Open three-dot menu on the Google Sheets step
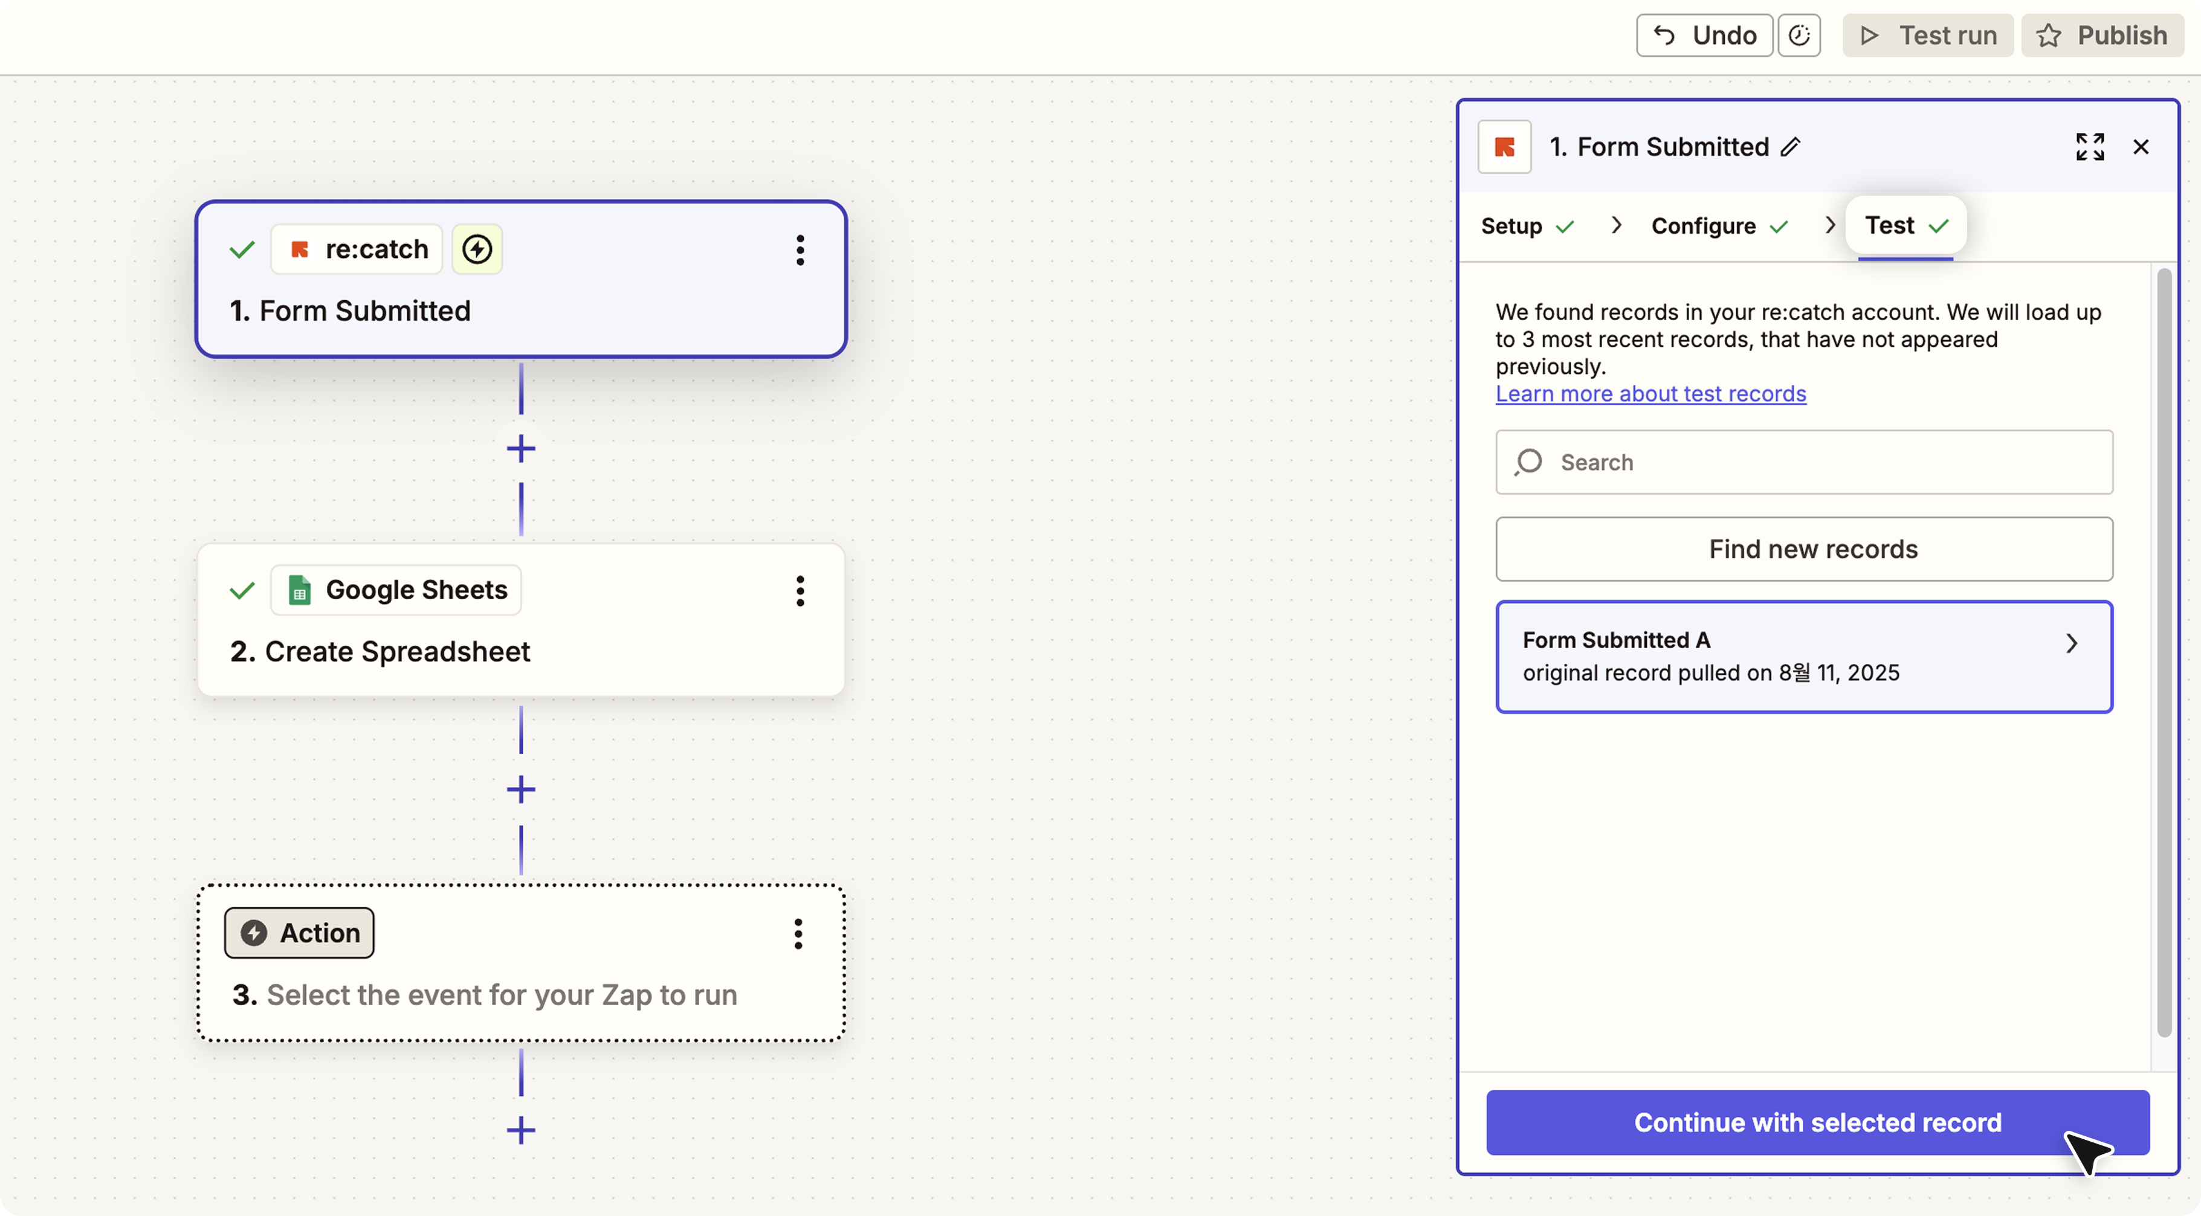The height and width of the screenshot is (1216, 2201). tap(800, 591)
